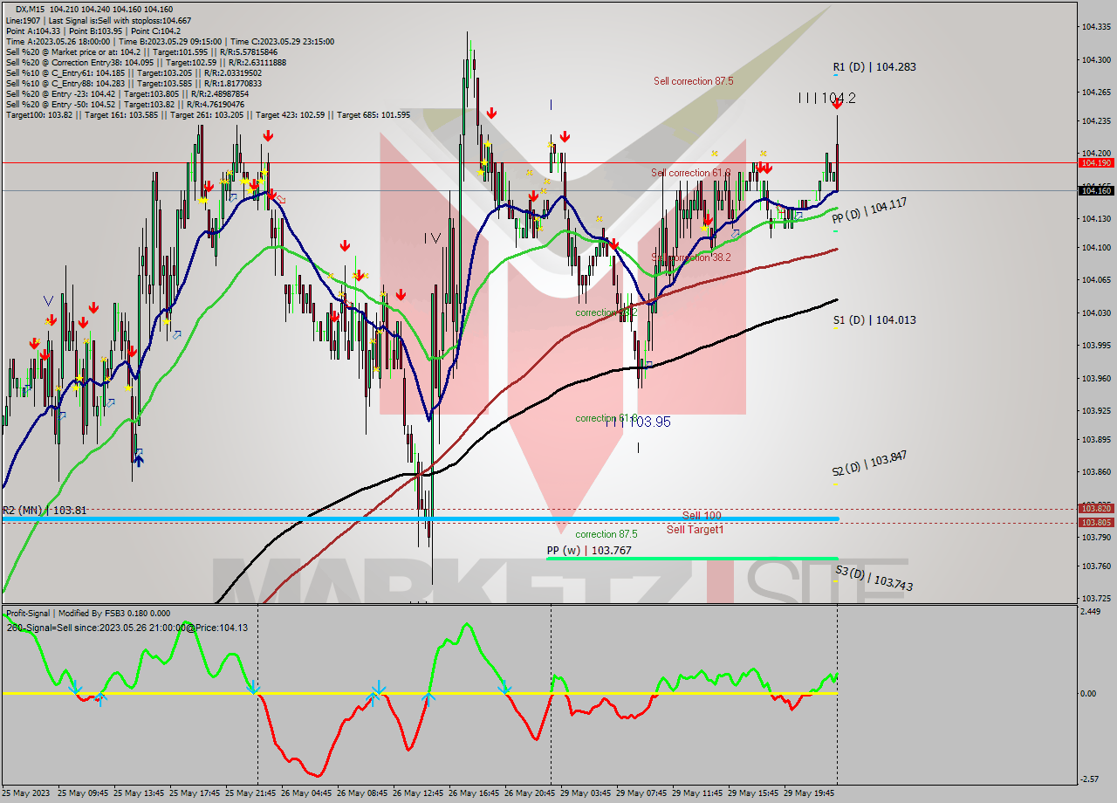Click the 'Sell %20 @ Correction Entry38' line
This screenshot has width=1117, height=803.
pos(146,62)
